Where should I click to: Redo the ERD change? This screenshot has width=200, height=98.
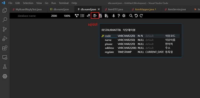141,16
